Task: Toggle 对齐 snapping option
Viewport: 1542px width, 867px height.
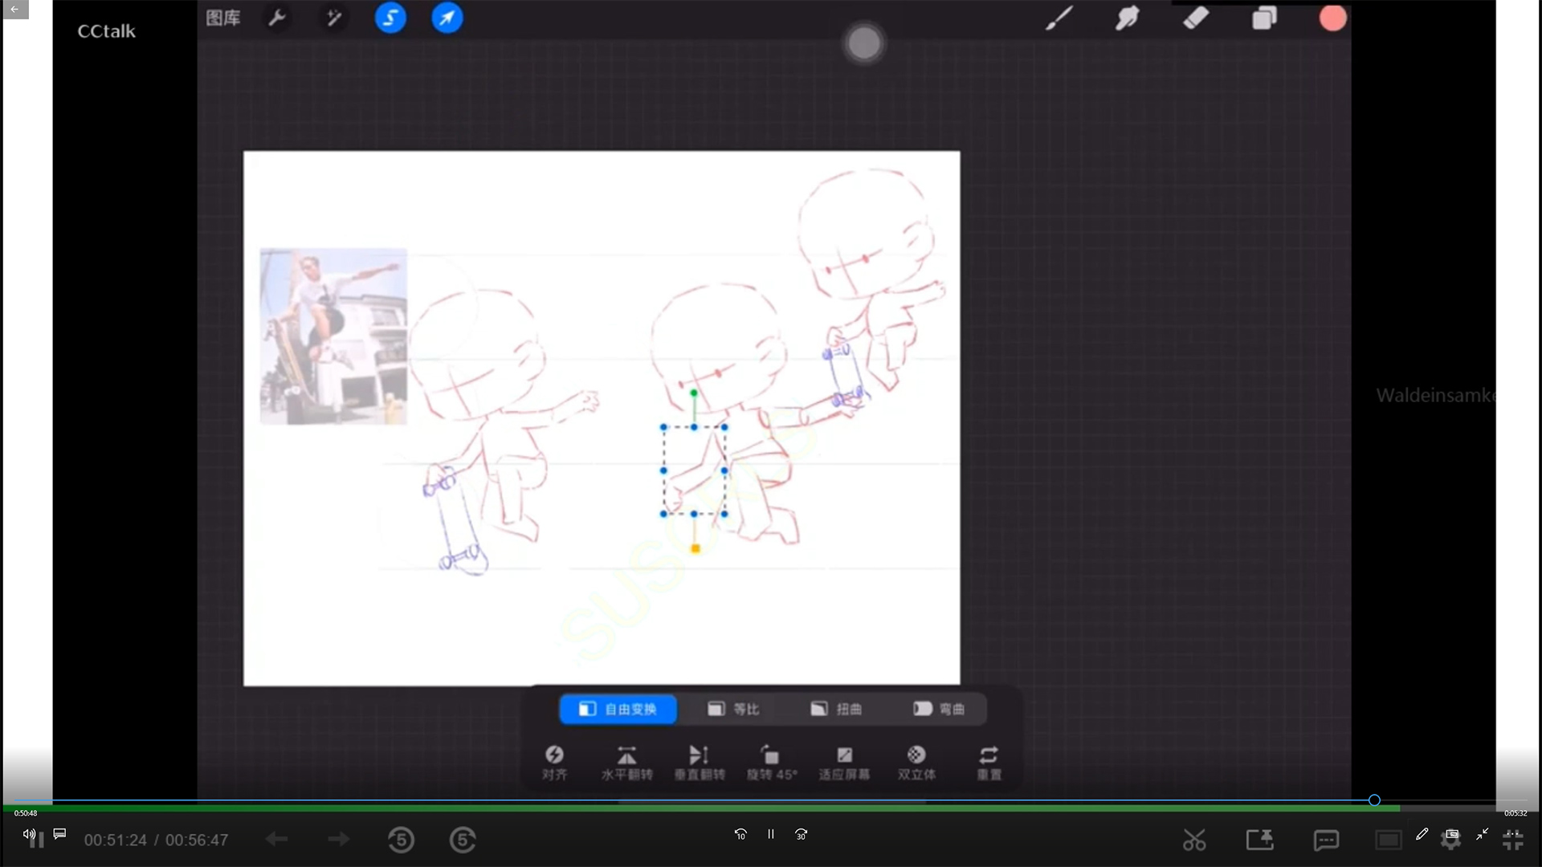Action: (x=554, y=762)
